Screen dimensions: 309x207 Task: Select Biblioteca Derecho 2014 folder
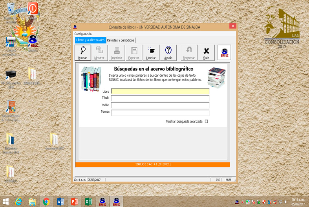11,143
